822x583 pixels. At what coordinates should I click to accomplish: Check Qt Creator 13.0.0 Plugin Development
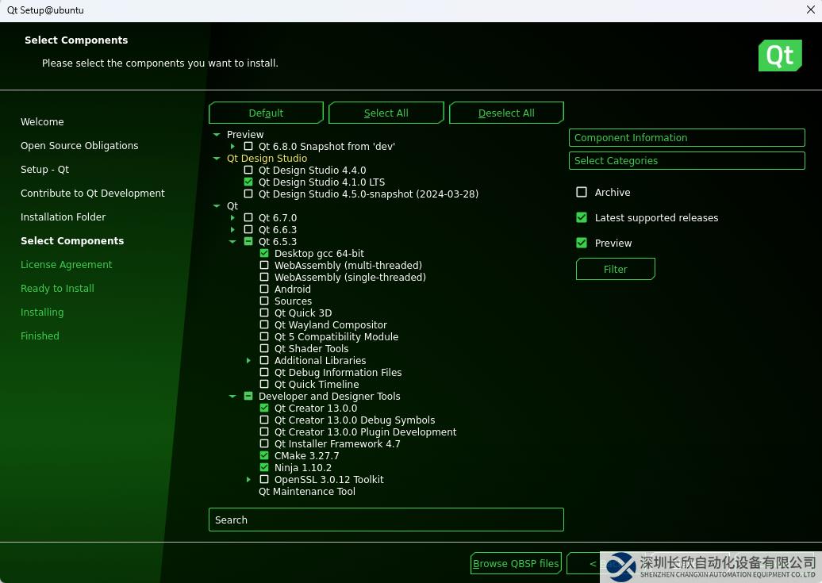coord(264,431)
